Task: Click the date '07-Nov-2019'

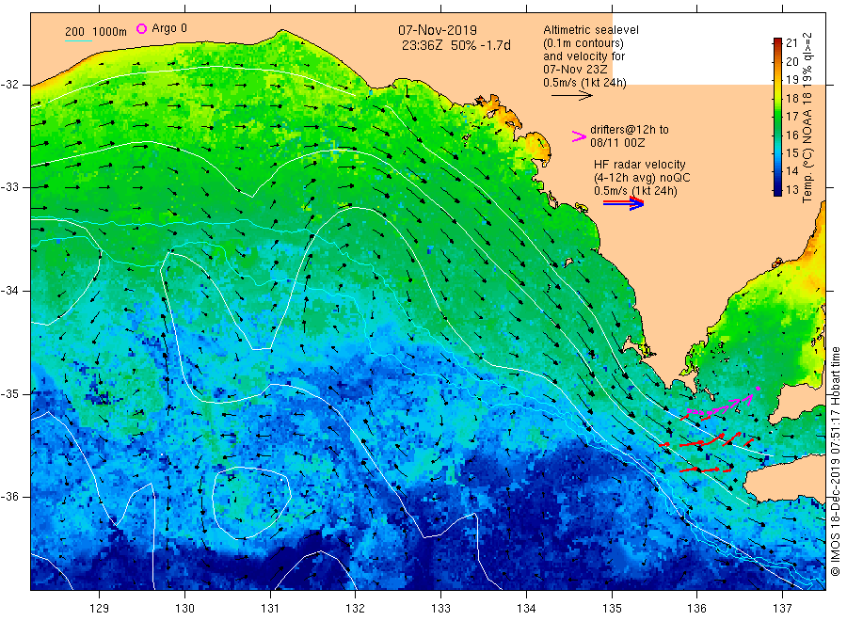Action: 438,30
